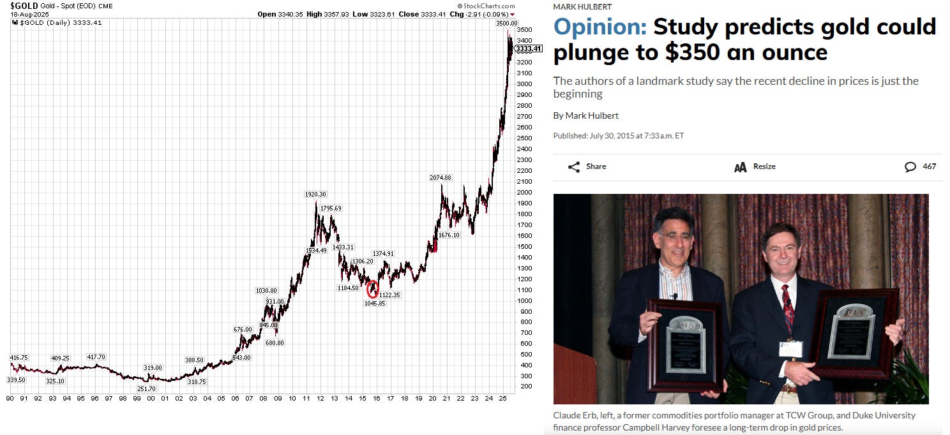Viewport: 950px width, 435px height.
Task: Click the "Chg -2.91 (-0.09%)" value
Action: (x=478, y=14)
